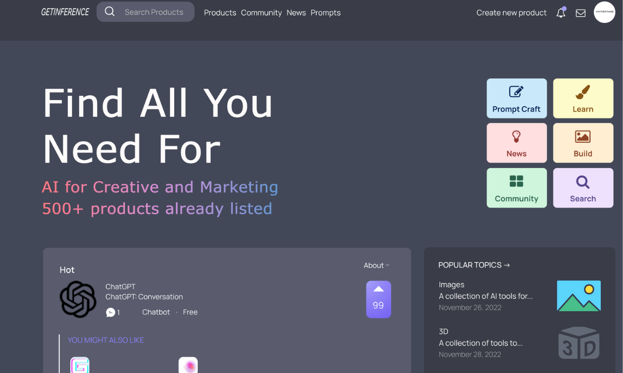Click the Images topic thumbnail

click(578, 295)
